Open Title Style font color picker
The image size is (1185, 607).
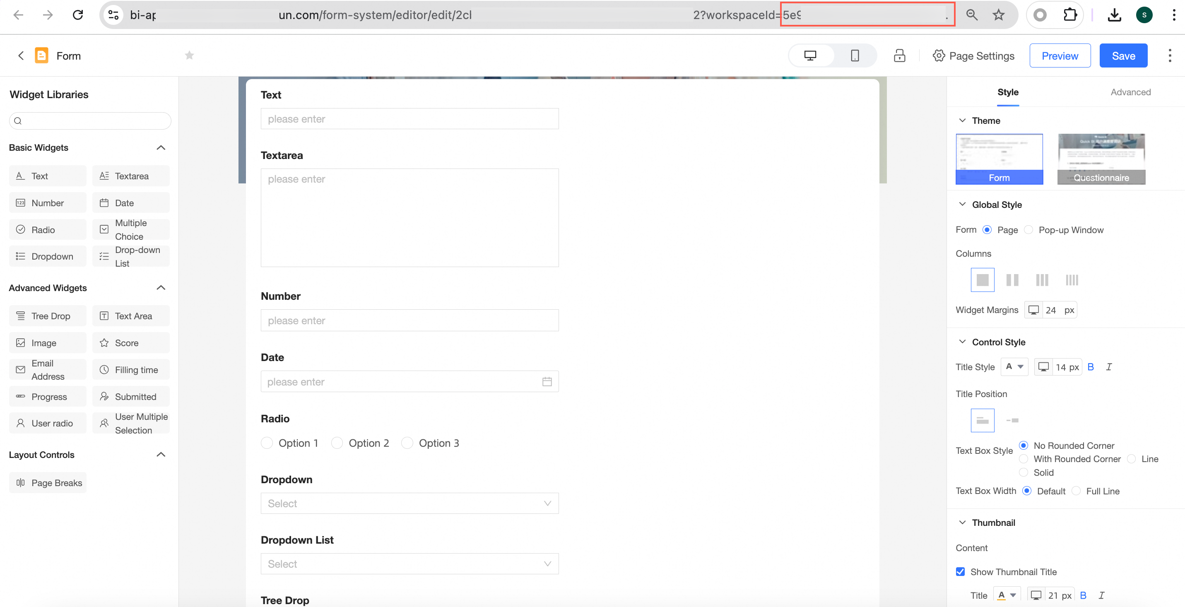coord(1014,367)
